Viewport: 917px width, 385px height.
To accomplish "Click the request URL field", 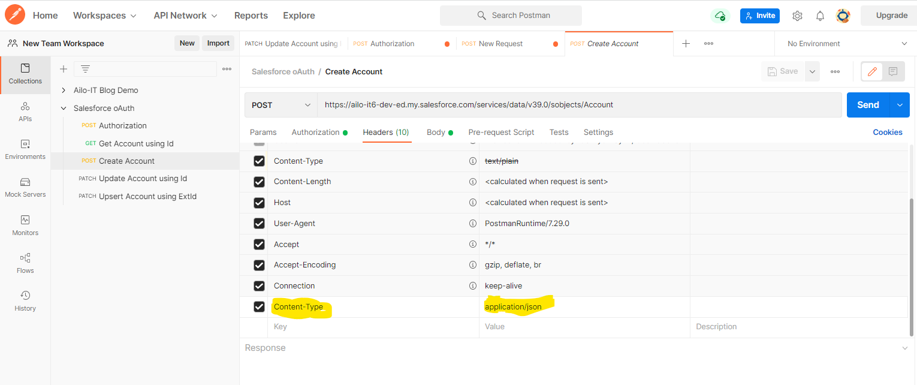I will (579, 105).
